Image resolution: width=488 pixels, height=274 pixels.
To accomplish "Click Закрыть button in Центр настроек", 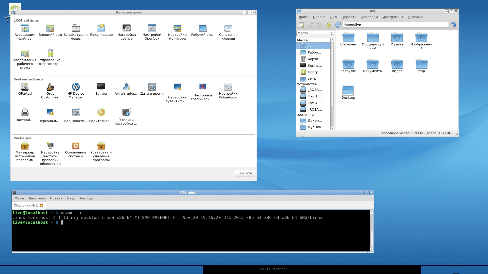I will click(245, 173).
